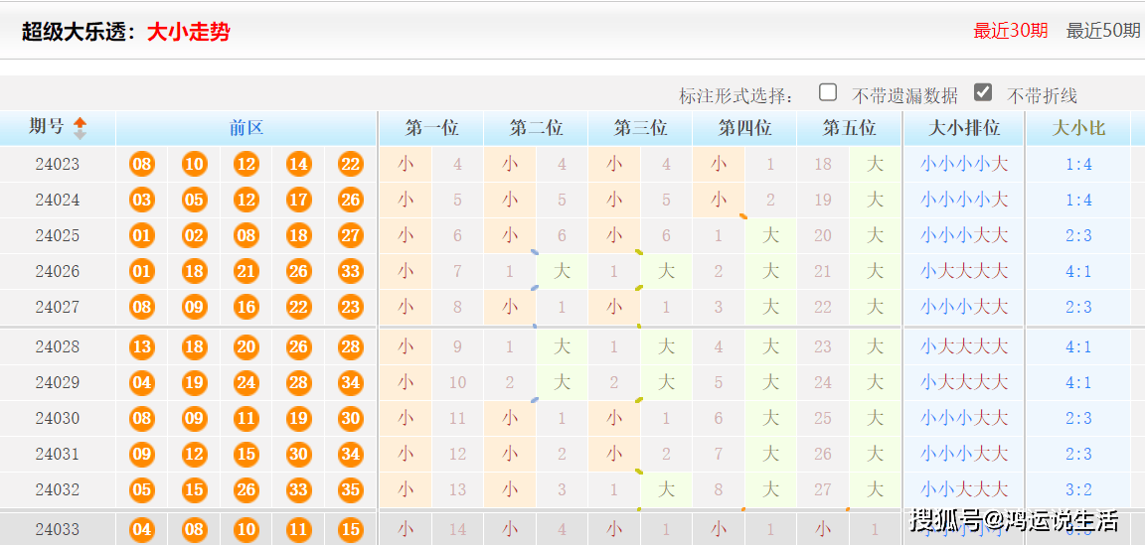1145x545 pixels.
Task: Click 第二位 大 cell in row 24026
Action: pos(562,271)
